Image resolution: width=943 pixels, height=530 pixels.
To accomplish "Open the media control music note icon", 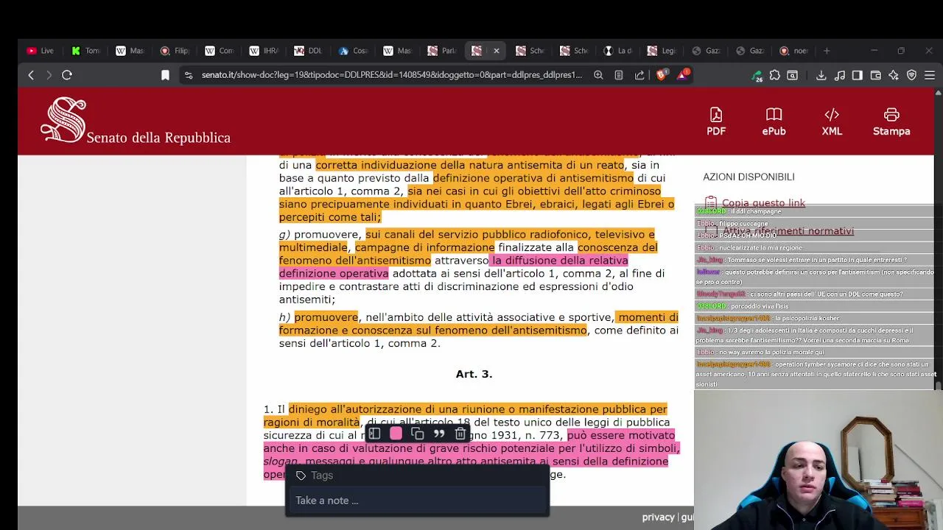I will tap(840, 74).
